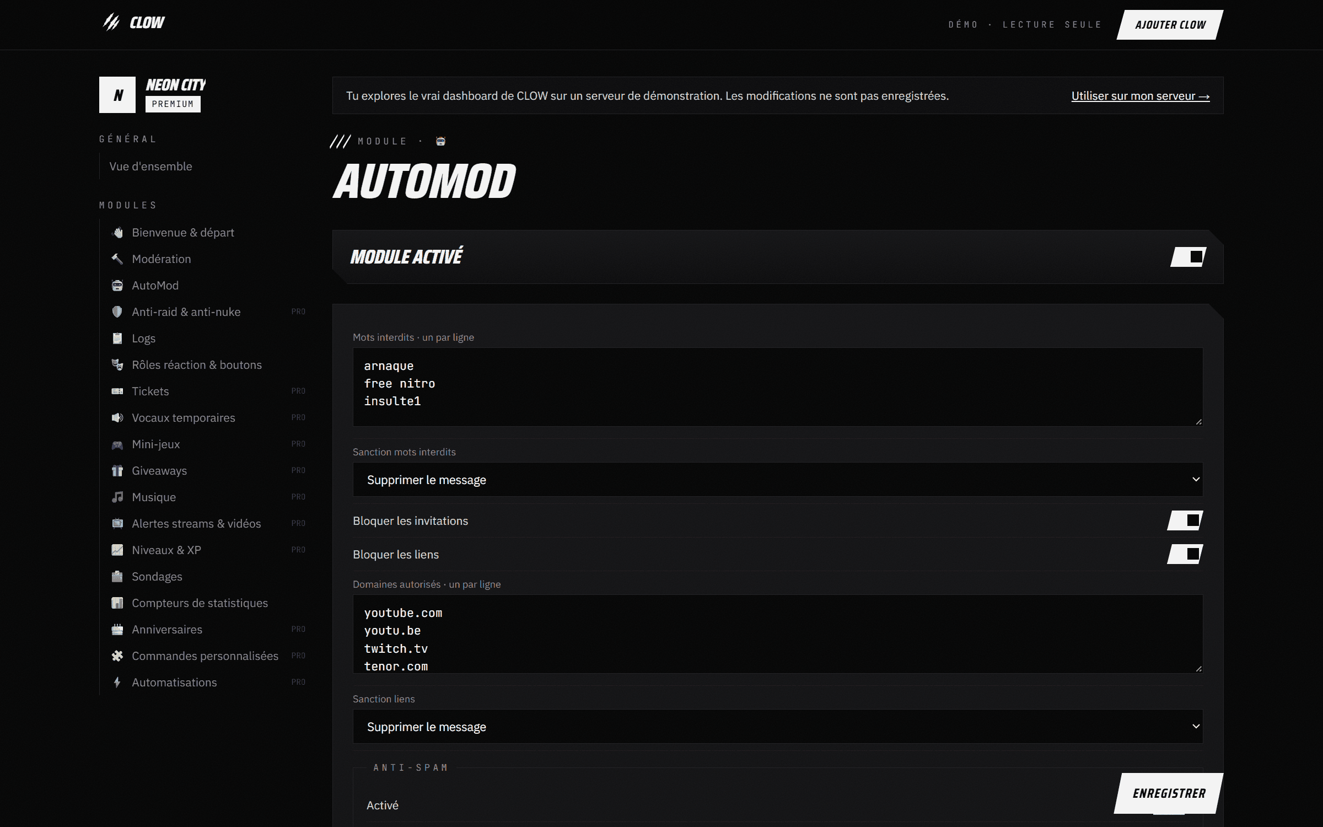
Task: Click inside the Domaines autorisés text area
Action: click(x=778, y=634)
